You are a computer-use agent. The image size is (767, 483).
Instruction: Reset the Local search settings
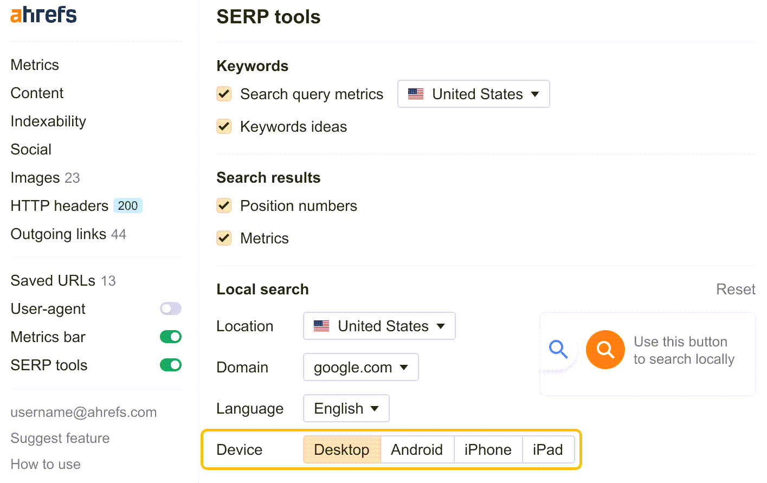736,289
